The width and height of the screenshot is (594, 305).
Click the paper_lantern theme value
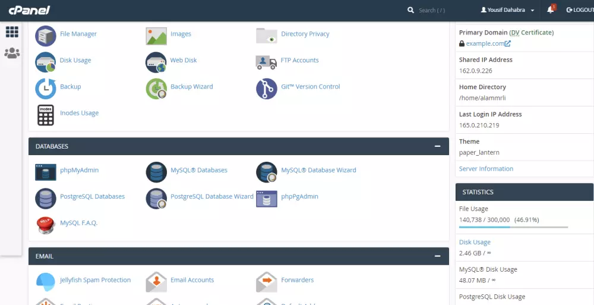pyautogui.click(x=479, y=153)
